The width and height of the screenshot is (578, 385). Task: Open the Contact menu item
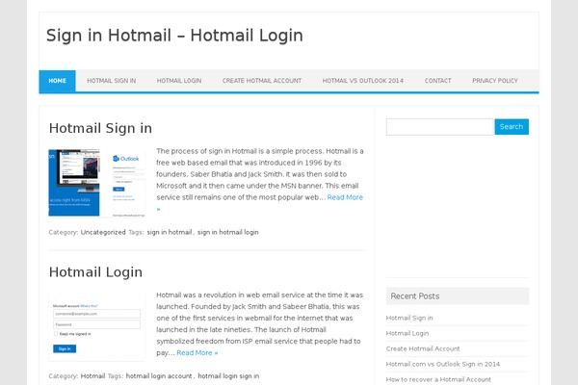tap(437, 81)
